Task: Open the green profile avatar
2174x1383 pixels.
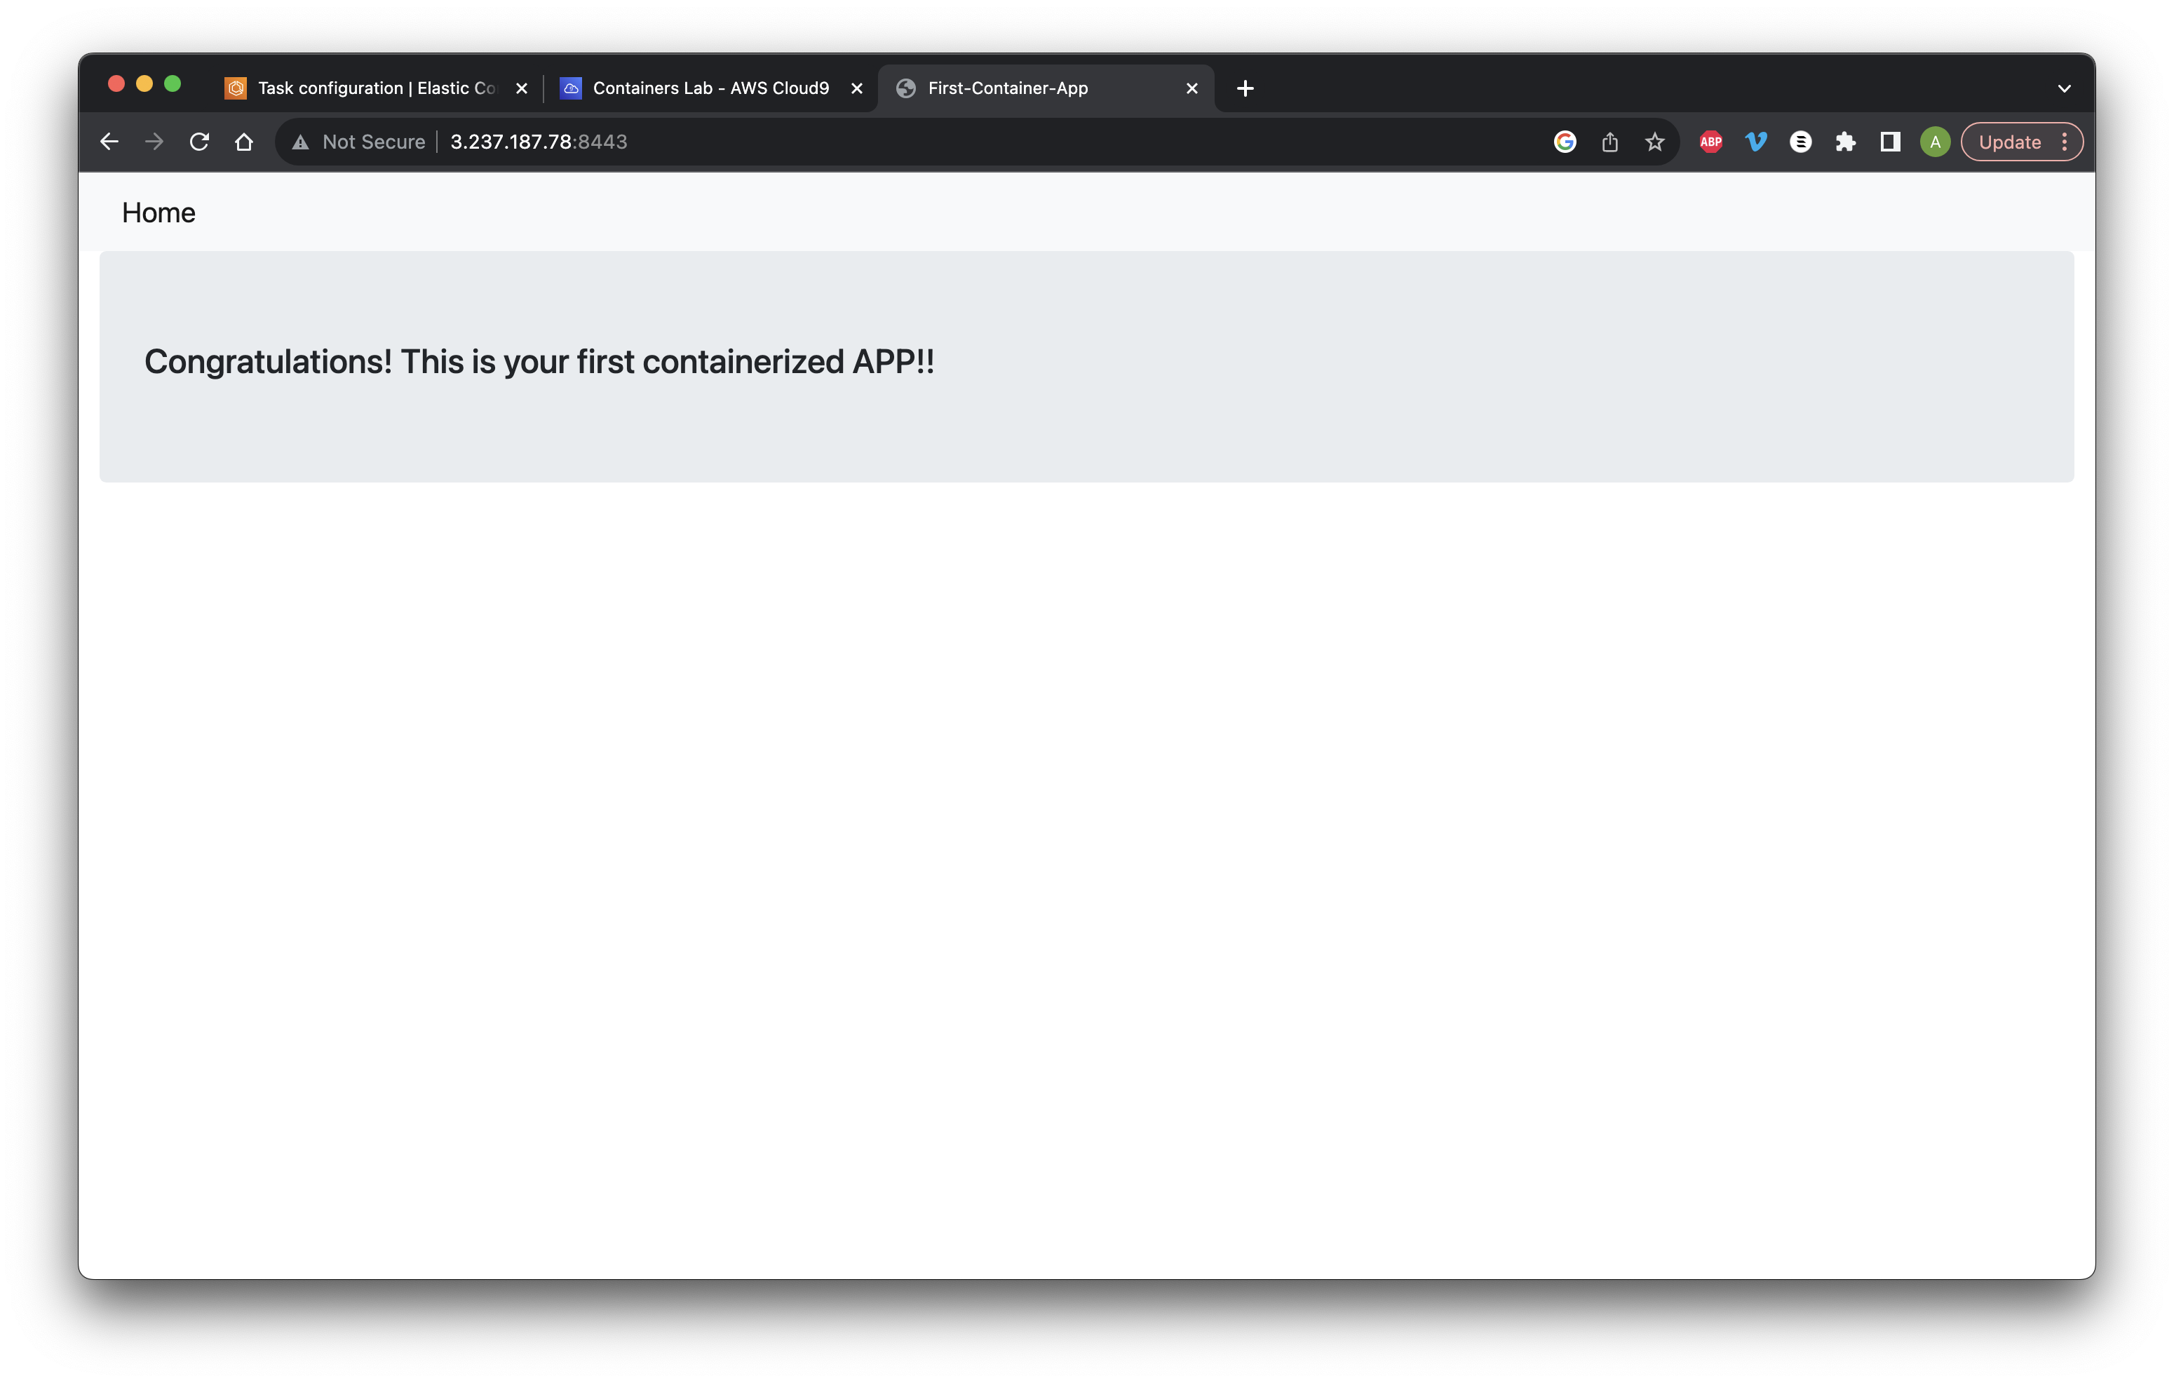Action: [x=1935, y=142]
